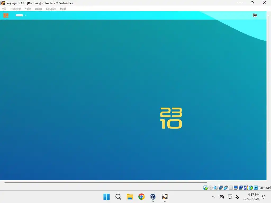Click the VirtualBox horizontal scrollbar
Image resolution: width=271 pixels, height=203 pixels.
[106, 182]
